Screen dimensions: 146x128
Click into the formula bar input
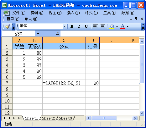coord(102,34)
